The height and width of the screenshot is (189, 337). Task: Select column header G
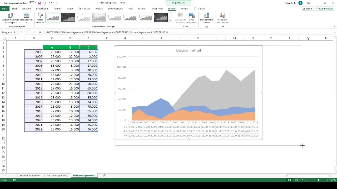pyautogui.click(x=125, y=38)
